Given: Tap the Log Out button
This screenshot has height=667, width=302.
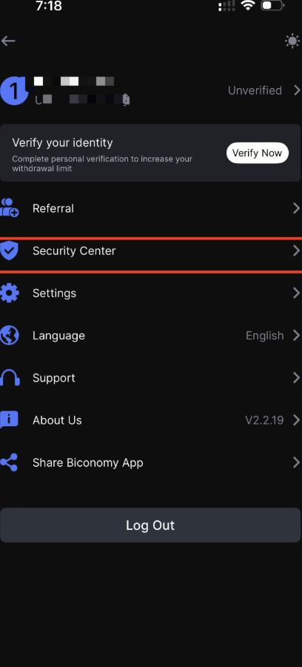Looking at the screenshot, I should click(x=150, y=525).
